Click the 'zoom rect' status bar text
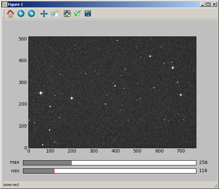Screen dimensions: 219x189 (x=11, y=185)
